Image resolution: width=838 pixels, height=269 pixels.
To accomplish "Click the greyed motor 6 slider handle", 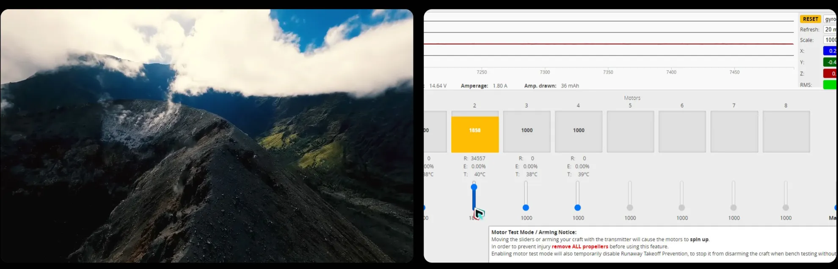I will click(681, 208).
